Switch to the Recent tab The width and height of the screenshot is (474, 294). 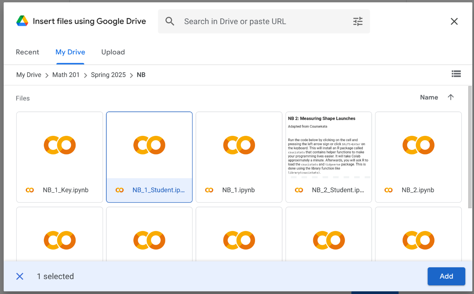[27, 52]
